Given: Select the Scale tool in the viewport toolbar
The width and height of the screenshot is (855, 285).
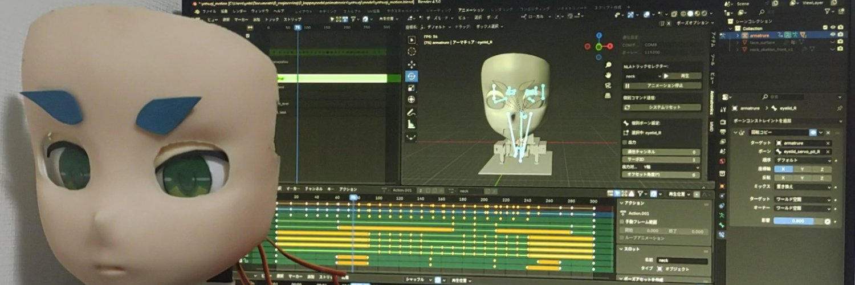Looking at the screenshot, I should pyautogui.click(x=412, y=88).
